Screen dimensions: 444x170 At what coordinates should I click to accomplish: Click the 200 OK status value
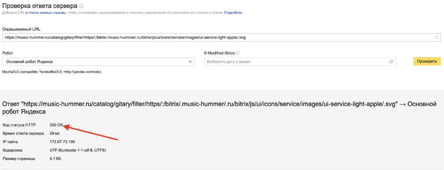coord(57,125)
